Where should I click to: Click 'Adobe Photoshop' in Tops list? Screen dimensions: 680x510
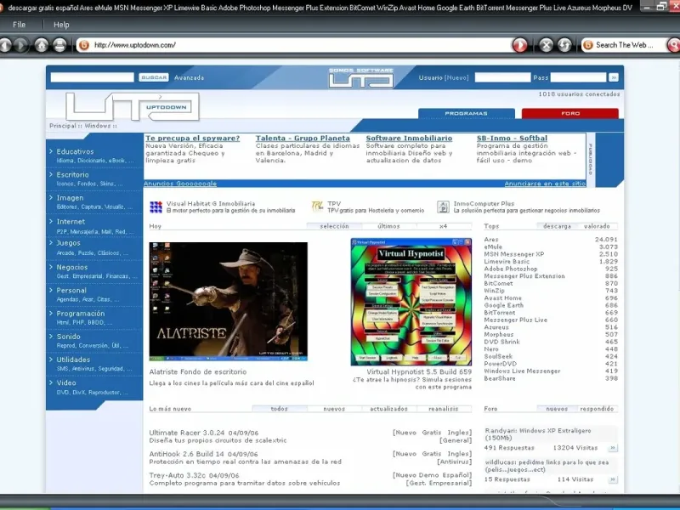click(511, 269)
